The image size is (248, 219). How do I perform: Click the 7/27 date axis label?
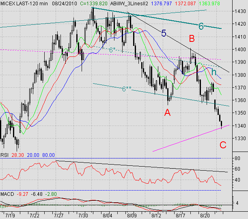(x=59, y=215)
